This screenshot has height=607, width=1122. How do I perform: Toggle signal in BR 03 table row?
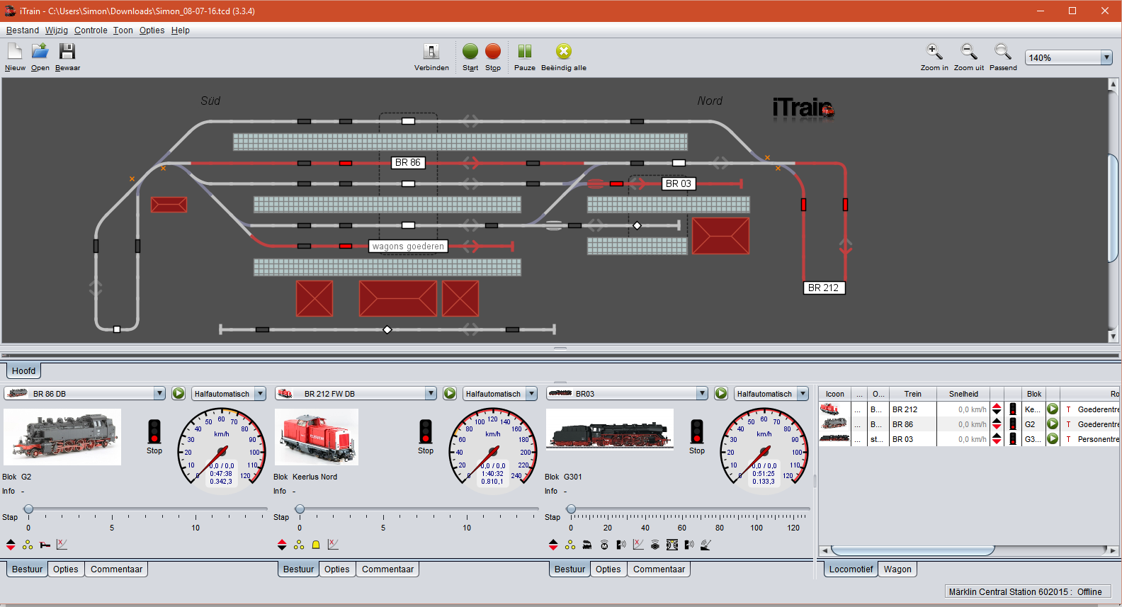point(1013,439)
